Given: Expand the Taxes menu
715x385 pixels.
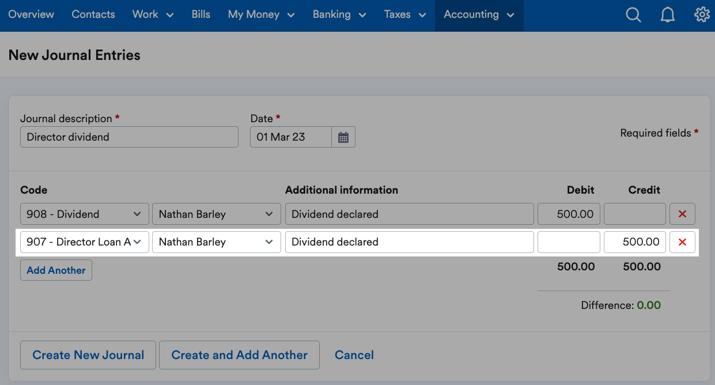Looking at the screenshot, I should point(405,14).
